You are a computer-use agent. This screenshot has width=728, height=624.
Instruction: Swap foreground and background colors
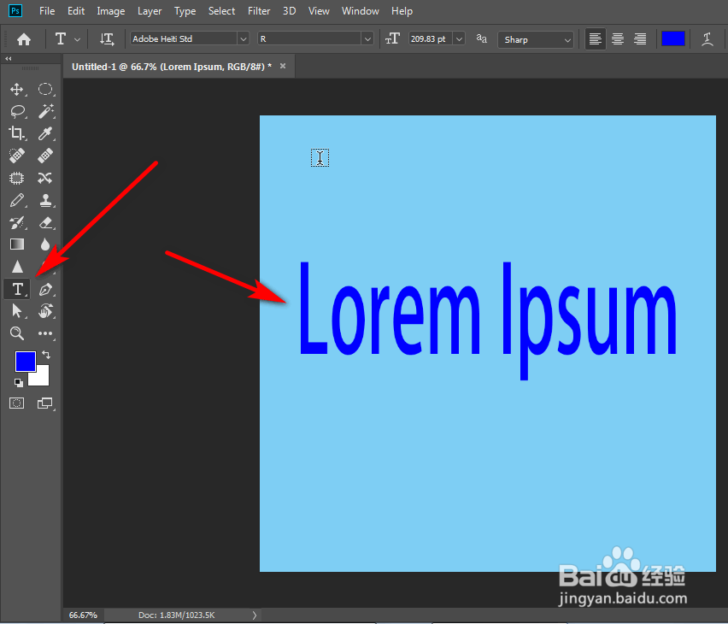pos(46,355)
